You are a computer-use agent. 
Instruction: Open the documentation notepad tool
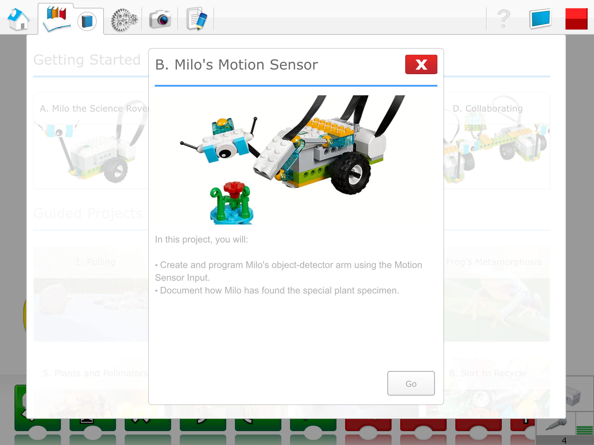coord(197,19)
